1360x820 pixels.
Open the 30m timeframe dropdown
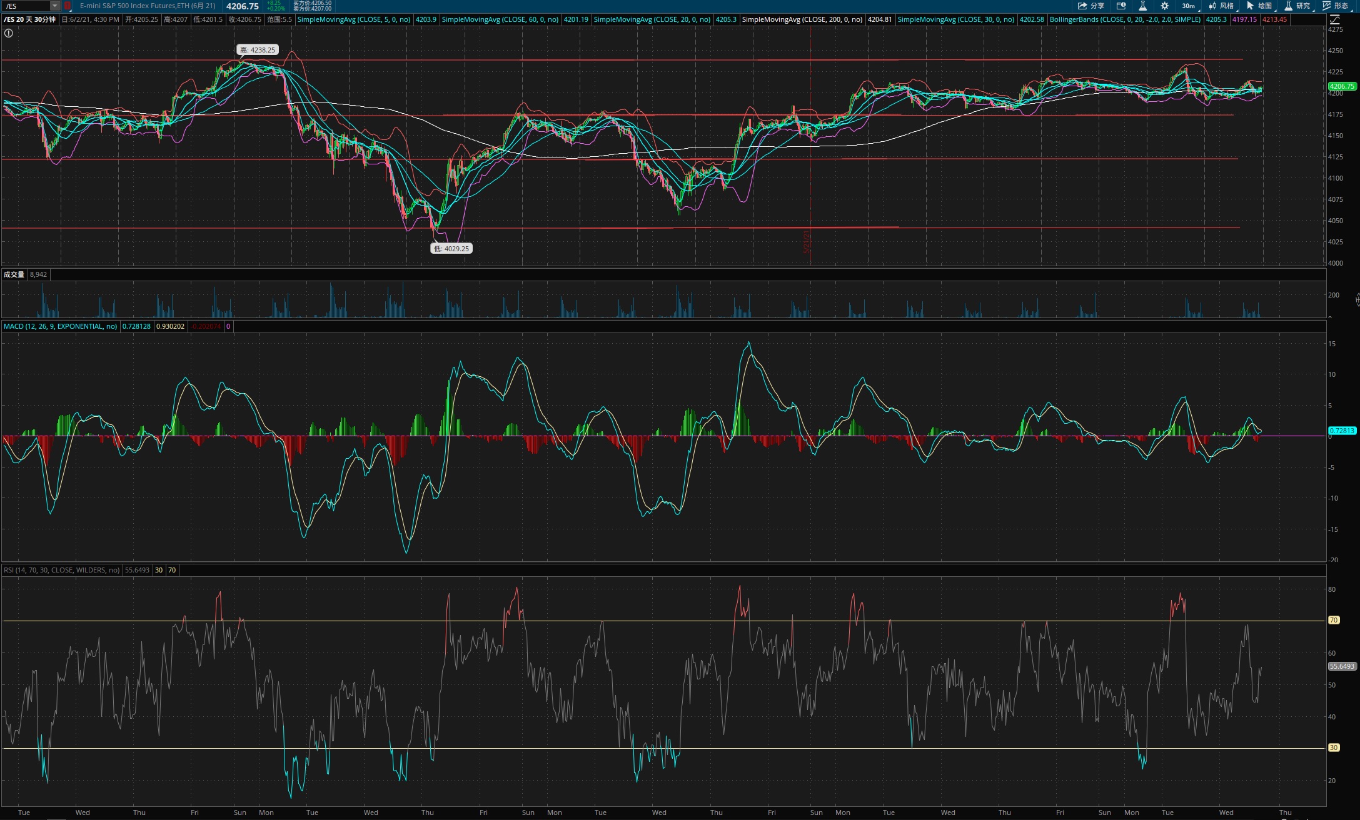(1189, 6)
